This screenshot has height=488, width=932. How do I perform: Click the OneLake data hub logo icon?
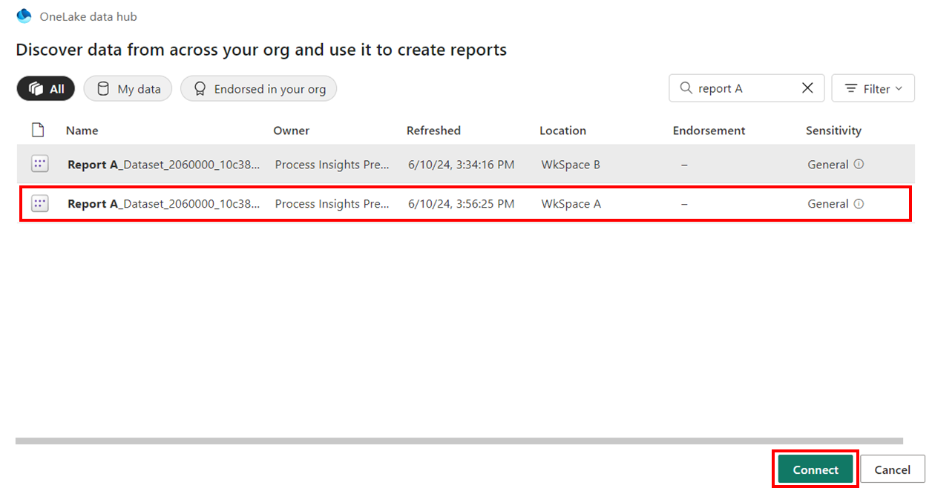click(24, 16)
